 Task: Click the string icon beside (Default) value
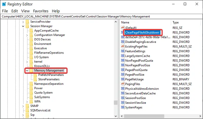pyautogui.click(x=122, y=28)
